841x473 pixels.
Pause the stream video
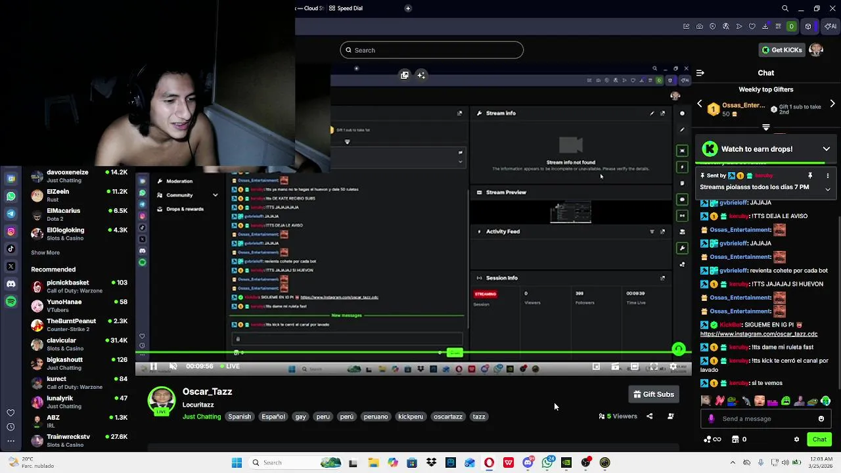153,367
